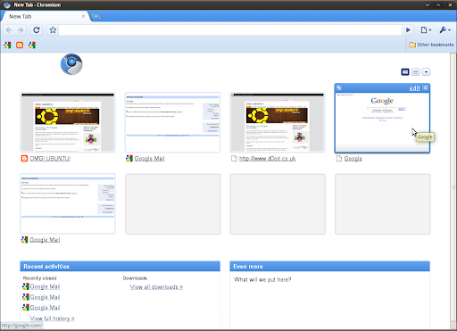The height and width of the screenshot is (331, 457).
Task: Click the Blogger favicon beside OMG! UBUNTU!
Action: 24,159
